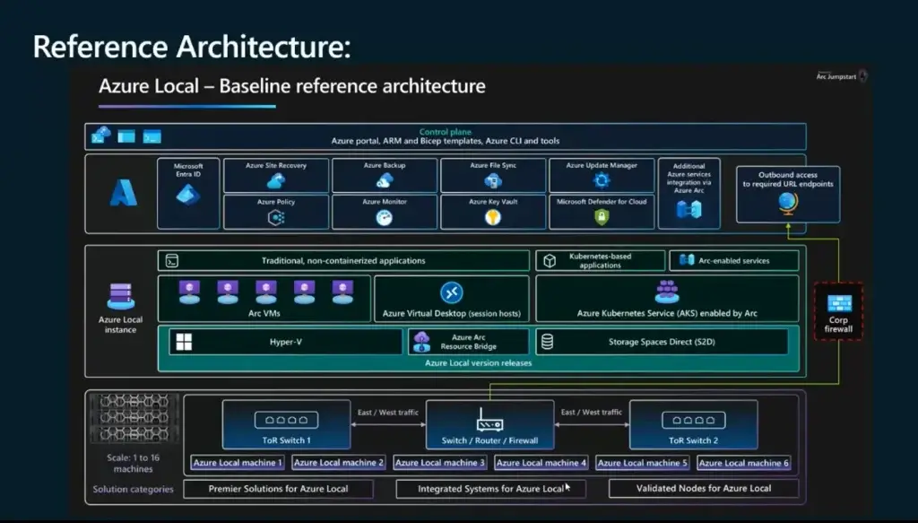Screen dimensions: 918x523
Task: Click "Validated Nodes for Azure Local" box
Action: pyautogui.click(x=704, y=488)
